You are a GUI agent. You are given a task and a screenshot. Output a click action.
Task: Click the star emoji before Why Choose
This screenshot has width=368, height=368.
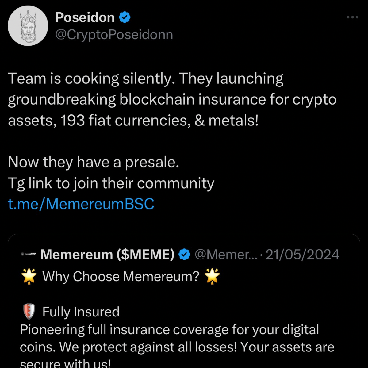coord(29,276)
